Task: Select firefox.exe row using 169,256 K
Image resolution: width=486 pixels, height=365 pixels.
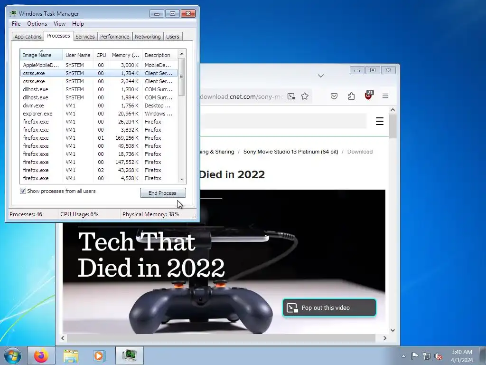Action: 99,138
